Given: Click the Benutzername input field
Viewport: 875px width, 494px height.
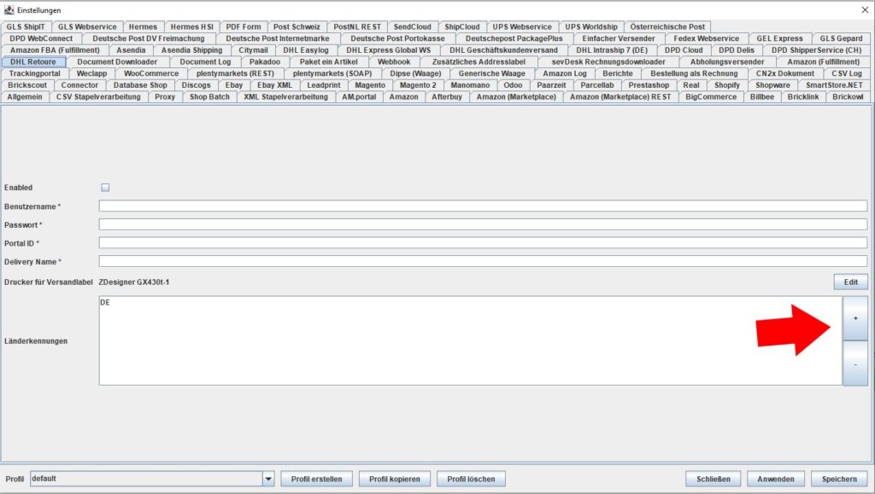Looking at the screenshot, I should (483, 206).
